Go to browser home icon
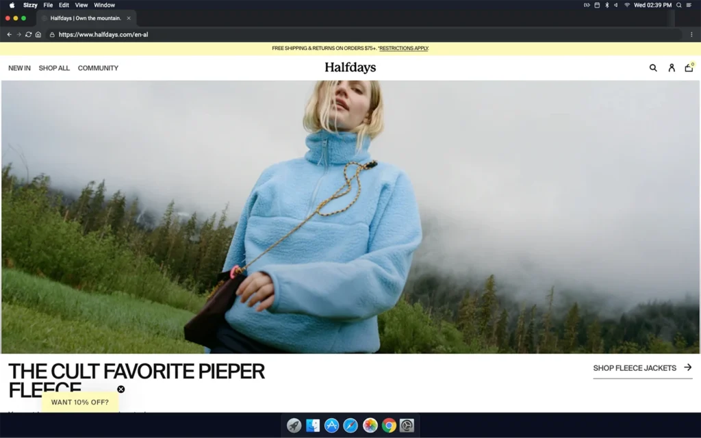 point(38,34)
